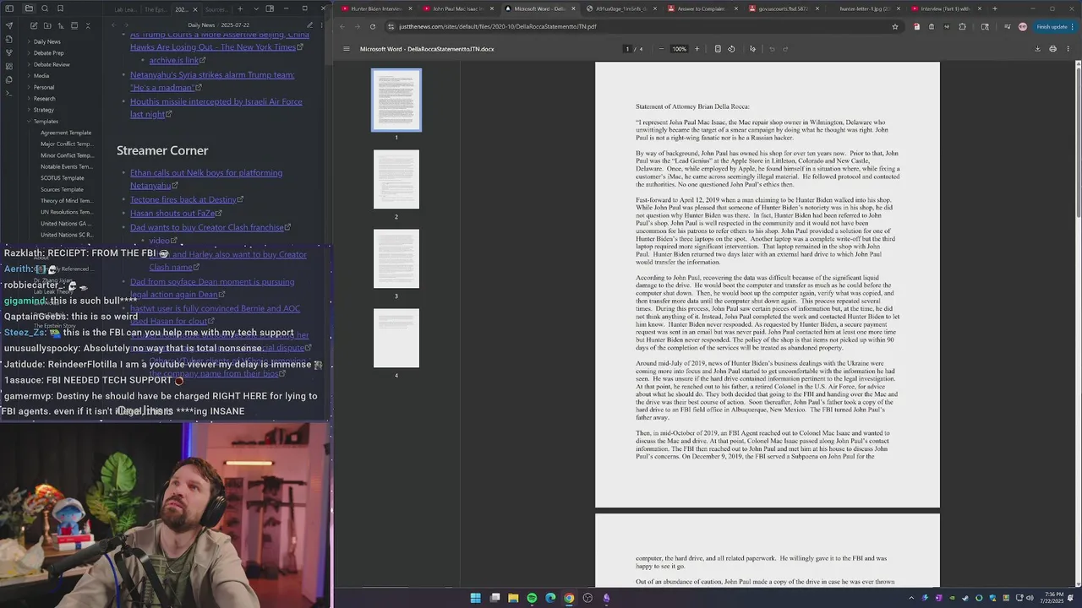Image resolution: width=1082 pixels, height=608 pixels.
Task: Open browser extensions puzzle icon
Action: (x=962, y=26)
